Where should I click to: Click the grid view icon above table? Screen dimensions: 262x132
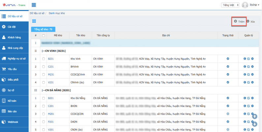(x=34, y=21)
